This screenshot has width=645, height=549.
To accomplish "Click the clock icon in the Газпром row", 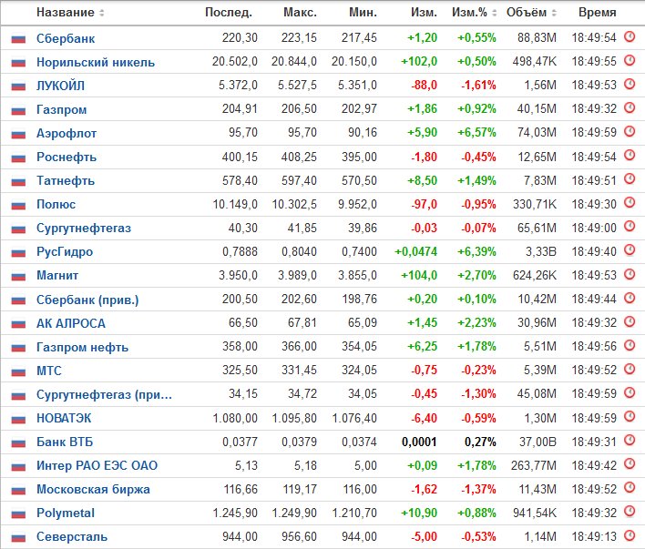I will point(630,107).
